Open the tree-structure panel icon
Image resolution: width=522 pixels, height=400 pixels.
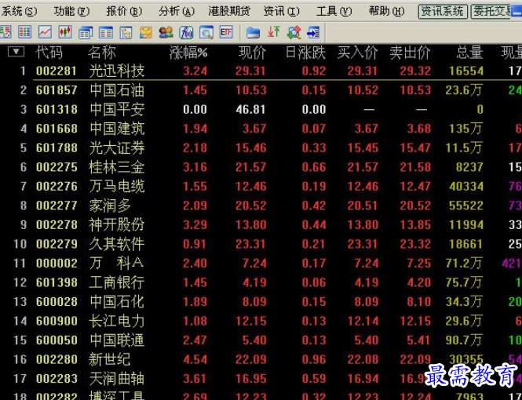pyautogui.click(x=126, y=33)
